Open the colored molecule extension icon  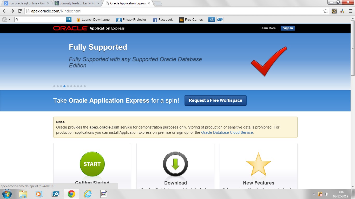click(342, 11)
